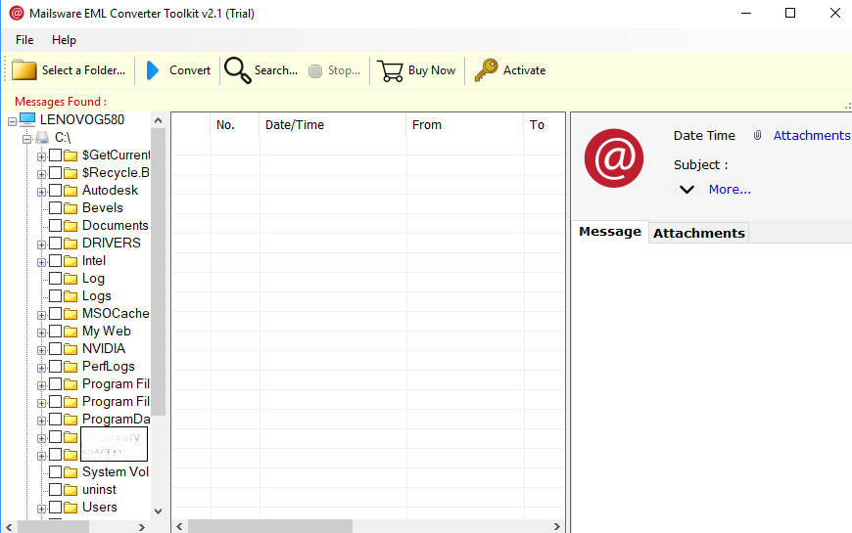Click the disabled Stop... toolbar label
This screenshot has width=852, height=533.
coord(344,70)
